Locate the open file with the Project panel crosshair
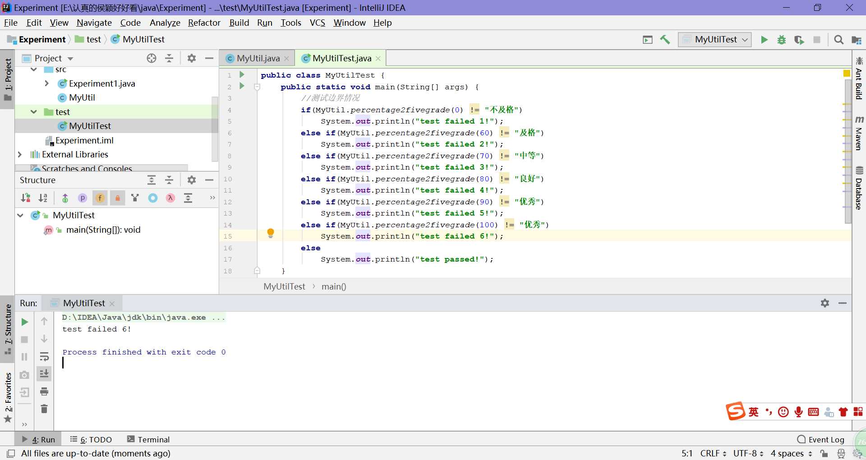 (152, 58)
